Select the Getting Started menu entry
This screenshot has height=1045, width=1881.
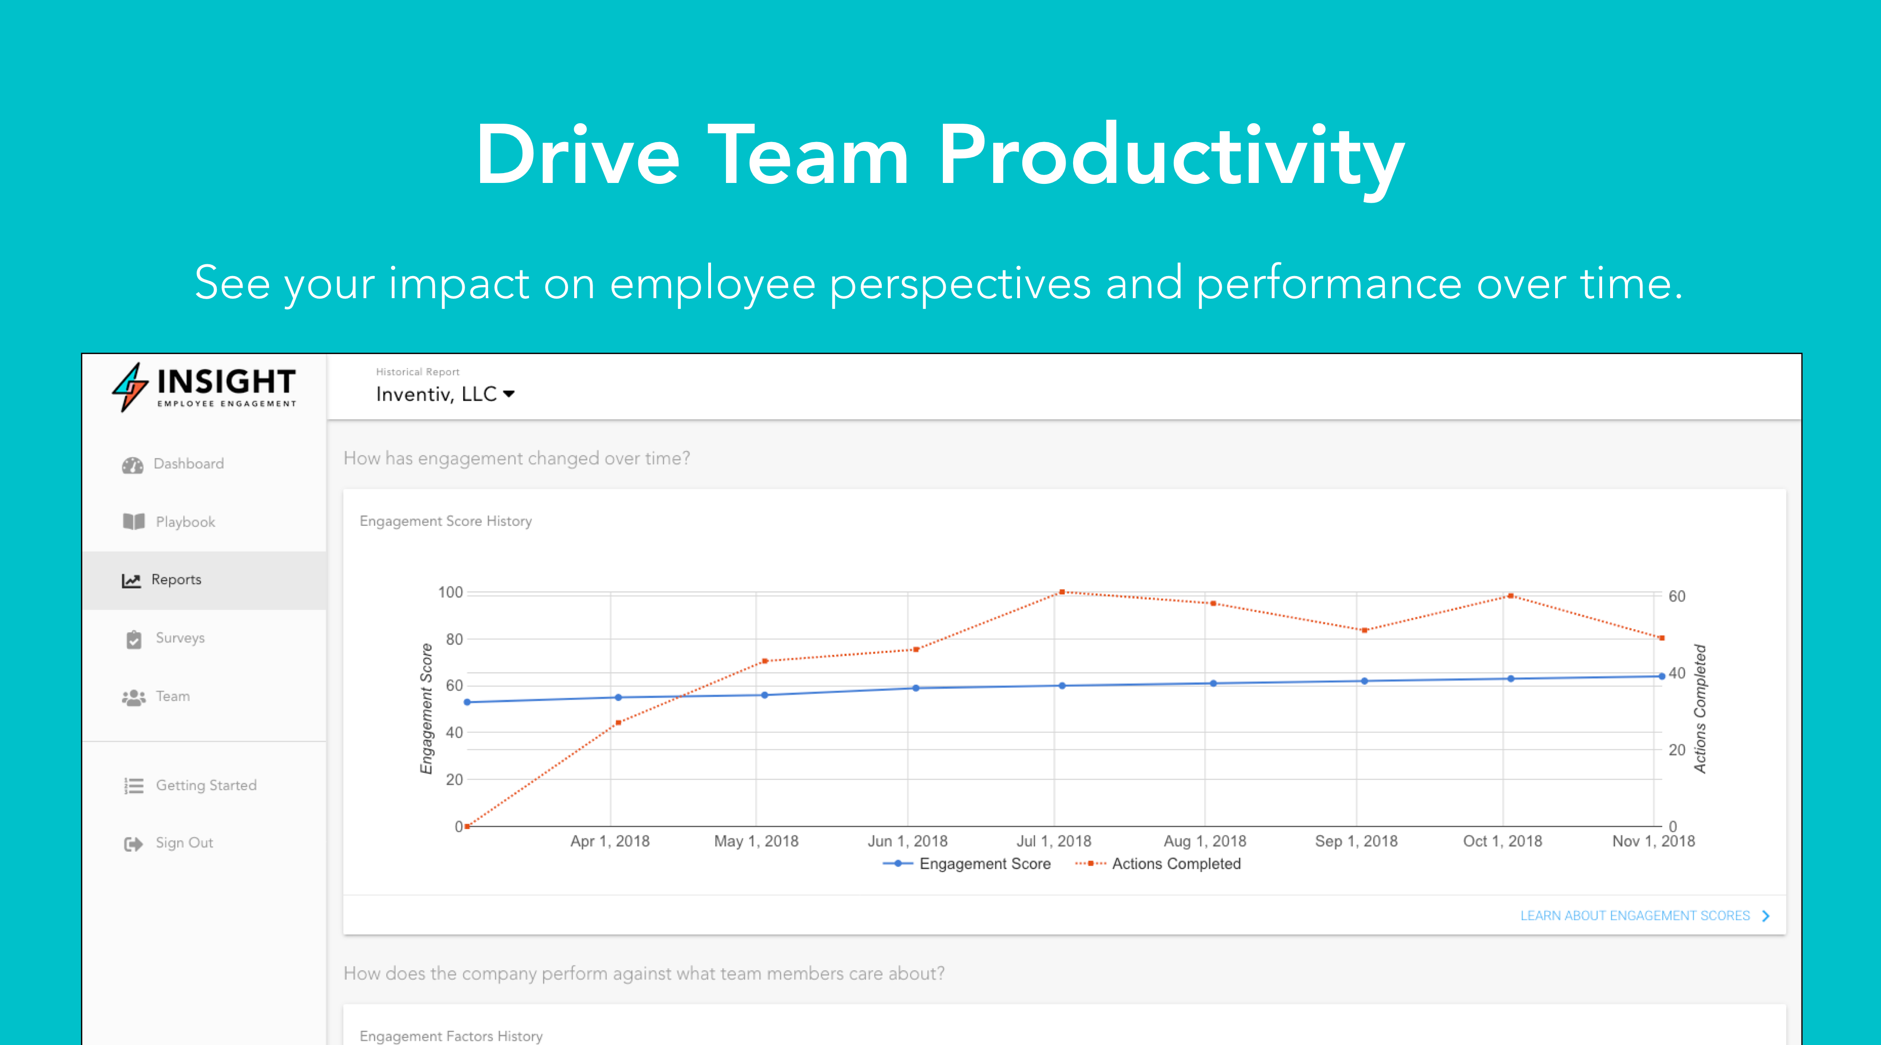(206, 785)
